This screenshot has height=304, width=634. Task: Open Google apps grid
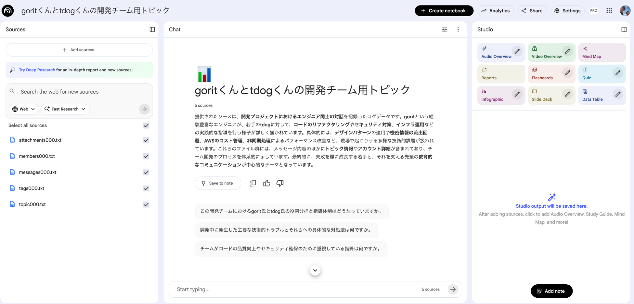click(x=609, y=11)
